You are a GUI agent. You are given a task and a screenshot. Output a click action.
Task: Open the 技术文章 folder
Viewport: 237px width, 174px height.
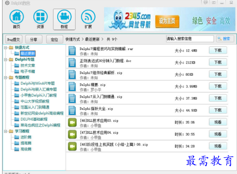coord(28,66)
